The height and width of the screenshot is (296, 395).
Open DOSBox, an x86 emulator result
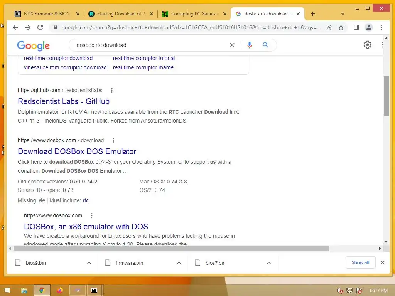[86, 227]
